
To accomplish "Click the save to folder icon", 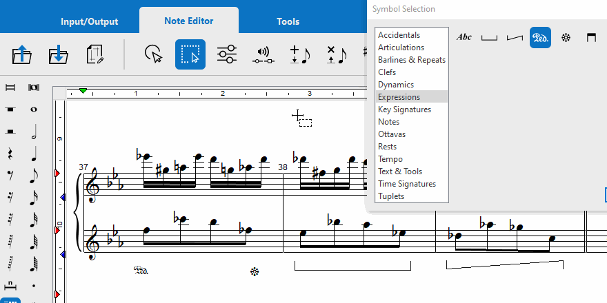I will 59,55.
